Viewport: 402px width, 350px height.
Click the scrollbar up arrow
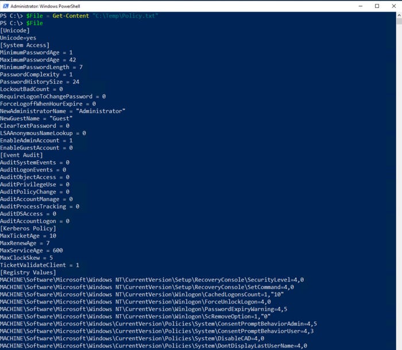(399, 15)
